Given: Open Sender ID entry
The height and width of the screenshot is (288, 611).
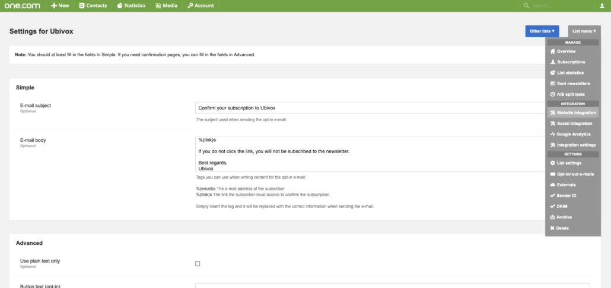Looking at the screenshot, I should (573, 196).
